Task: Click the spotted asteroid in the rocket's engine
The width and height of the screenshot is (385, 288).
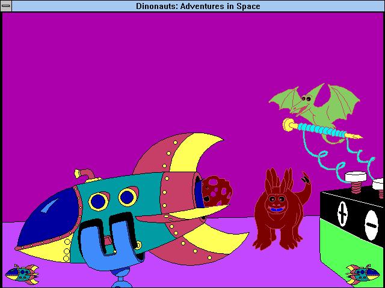Action: (217, 191)
